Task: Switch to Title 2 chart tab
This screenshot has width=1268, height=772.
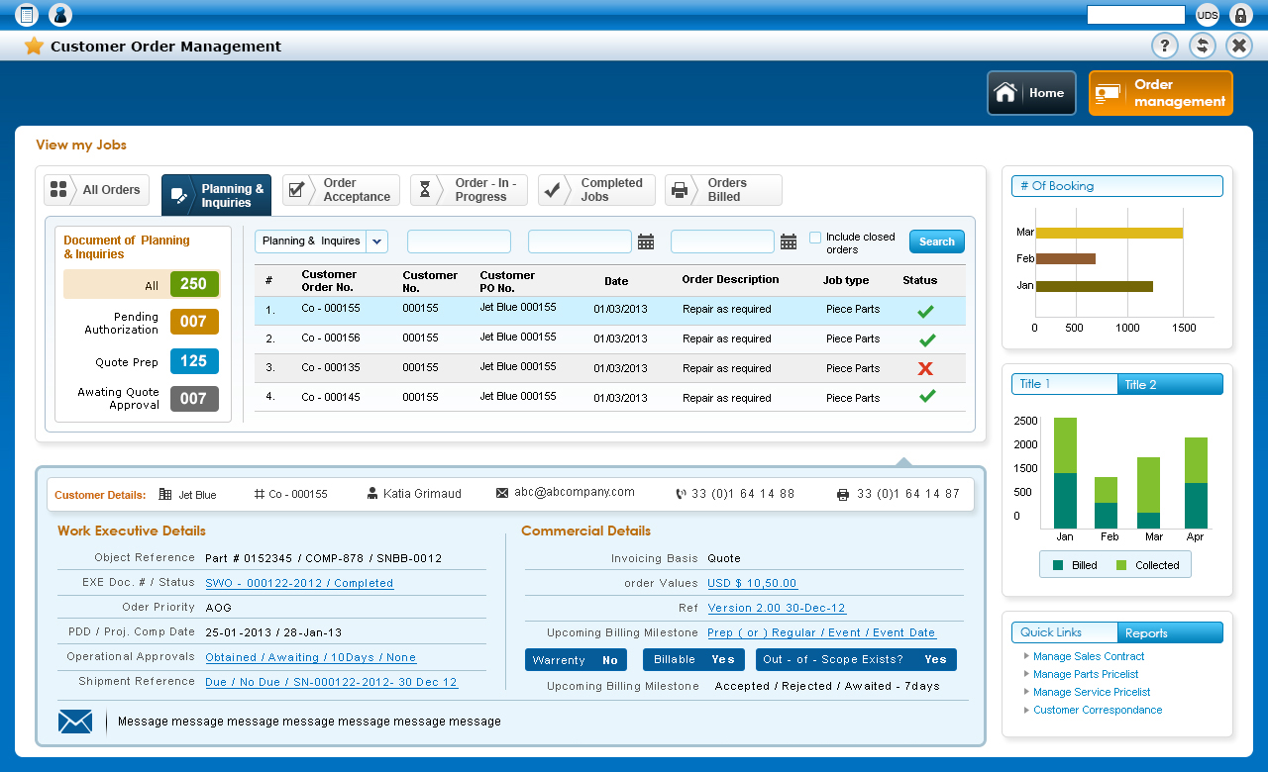Action: pos(1171,384)
